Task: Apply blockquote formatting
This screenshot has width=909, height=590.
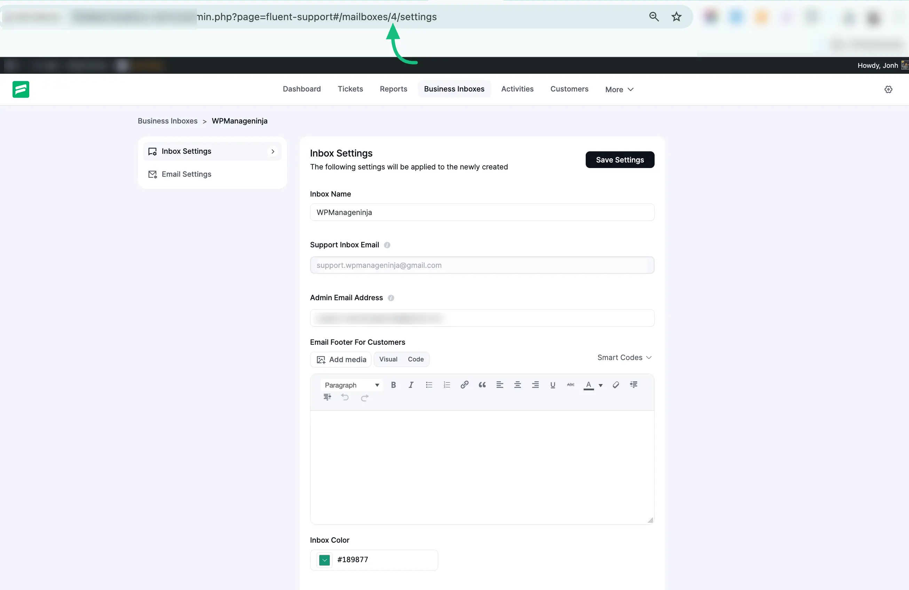Action: click(482, 384)
